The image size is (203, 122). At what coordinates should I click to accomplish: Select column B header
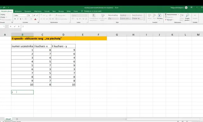[x=23, y=35]
